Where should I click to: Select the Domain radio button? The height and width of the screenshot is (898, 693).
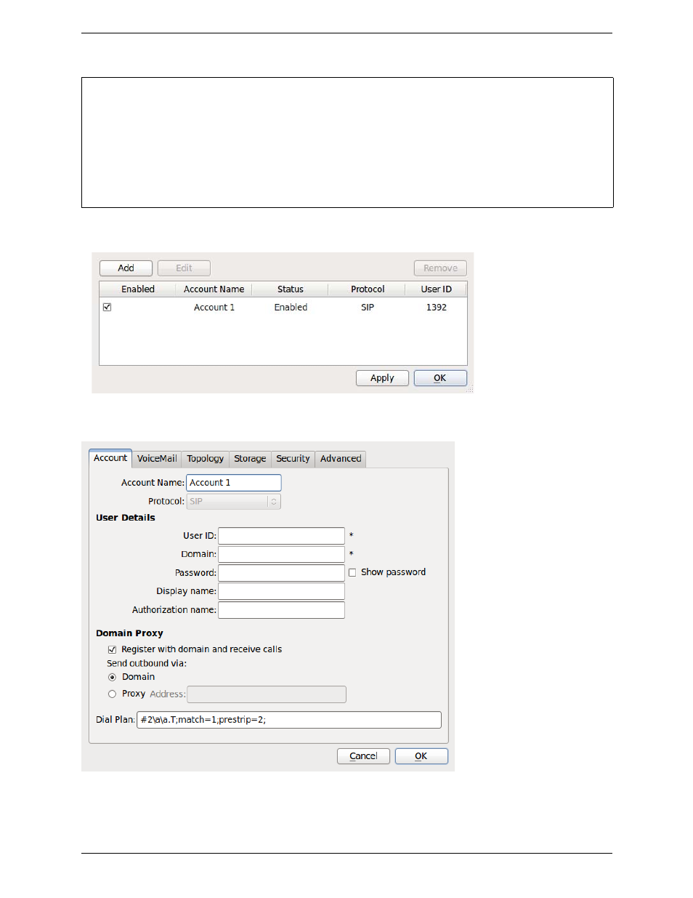point(112,677)
